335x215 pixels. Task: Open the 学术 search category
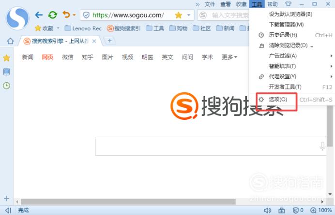(x=207, y=57)
